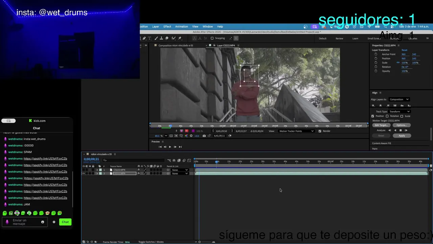Enable tracker Scale checkbox
Screen dimensions: 433x244
tap(402, 116)
